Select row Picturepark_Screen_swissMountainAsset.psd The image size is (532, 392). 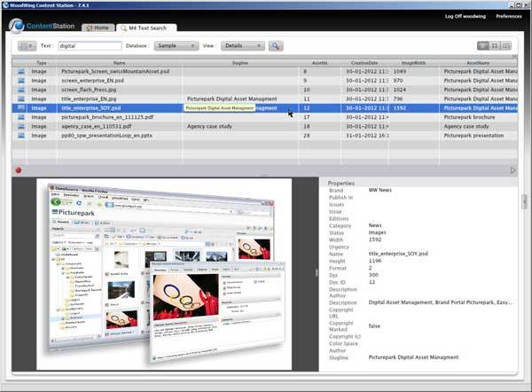[x=264, y=71]
